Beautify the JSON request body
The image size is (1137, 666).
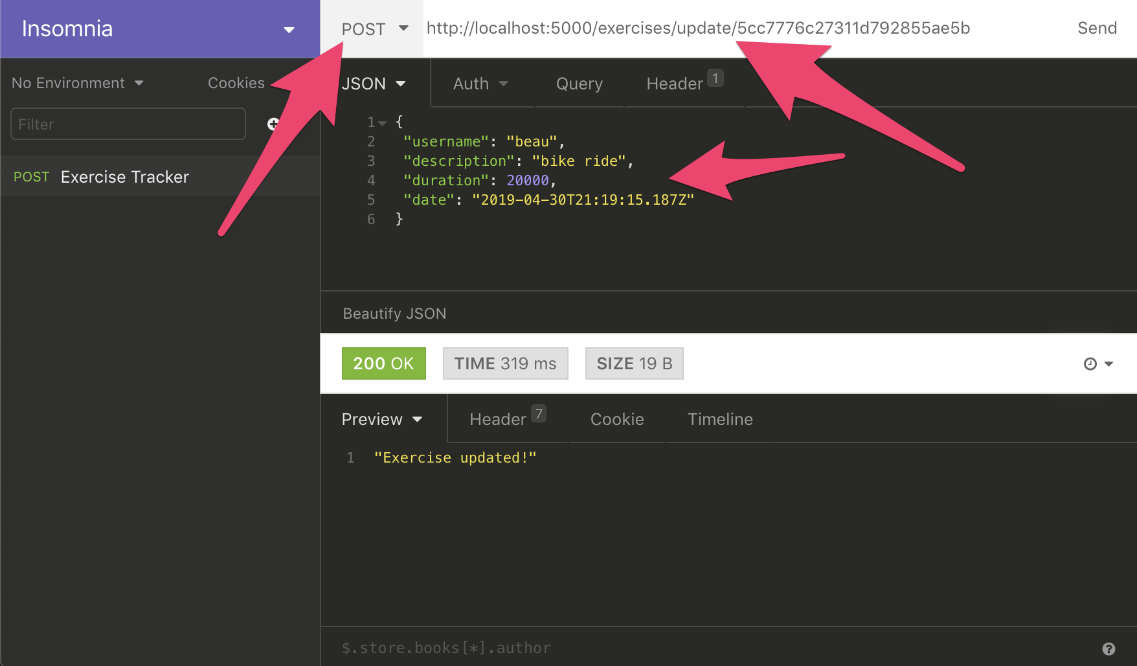click(x=394, y=313)
